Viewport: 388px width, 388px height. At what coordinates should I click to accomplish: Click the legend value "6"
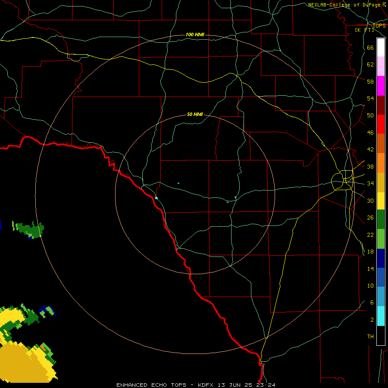(372, 303)
